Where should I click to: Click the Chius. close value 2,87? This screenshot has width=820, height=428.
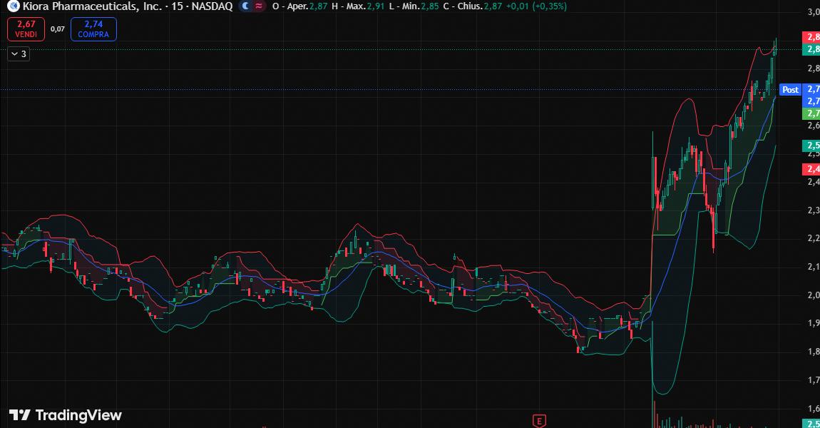(493, 6)
